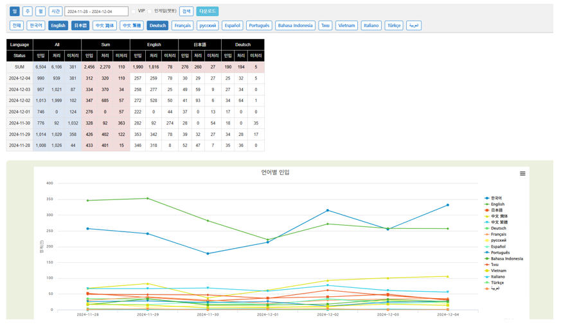561x327 pixels.
Task: Click the 2024-12-04 English data point
Action: 448,229
